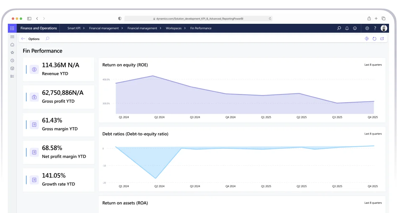Open the Revenue YTD tile

[59, 69]
